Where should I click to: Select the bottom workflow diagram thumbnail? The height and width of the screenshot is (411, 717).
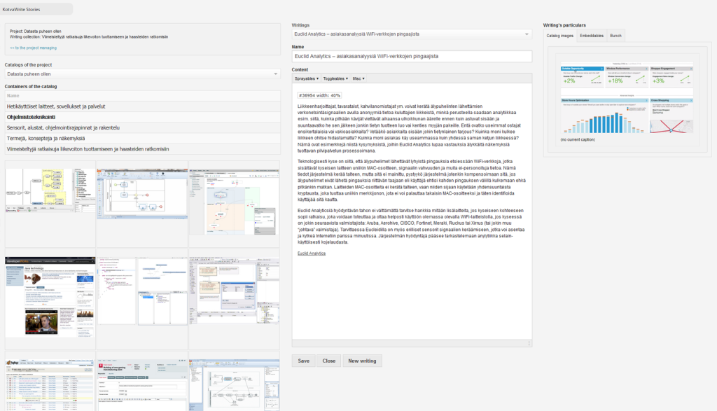click(234, 385)
